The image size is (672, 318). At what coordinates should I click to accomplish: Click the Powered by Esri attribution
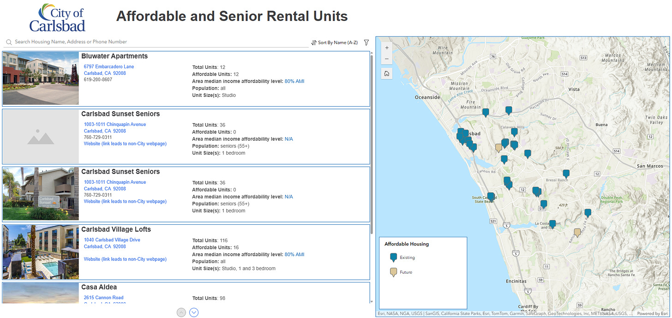coord(652,313)
